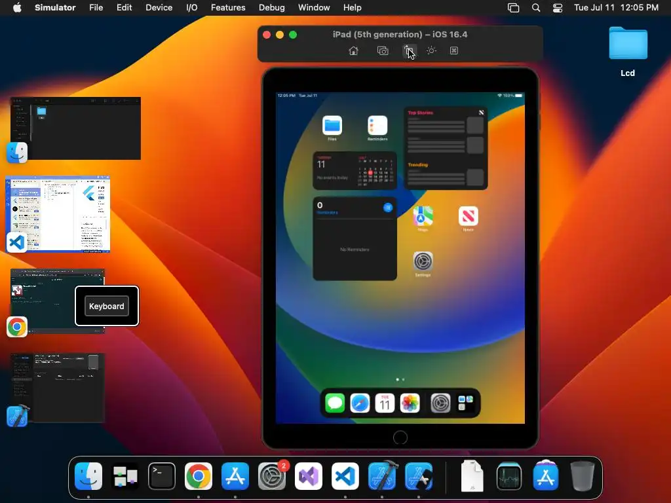Open Activity Monitor from the Dock
The image size is (671, 503).
pos(508,476)
